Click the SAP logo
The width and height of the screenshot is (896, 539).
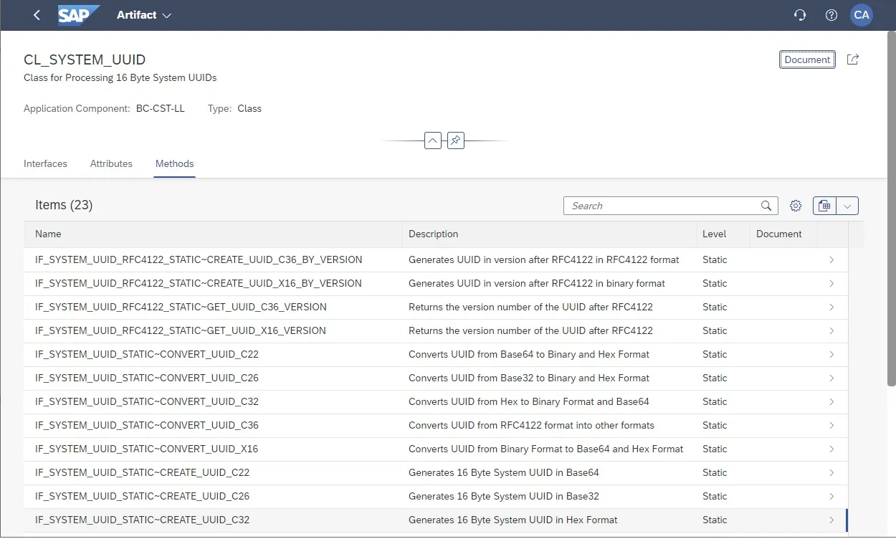[78, 14]
